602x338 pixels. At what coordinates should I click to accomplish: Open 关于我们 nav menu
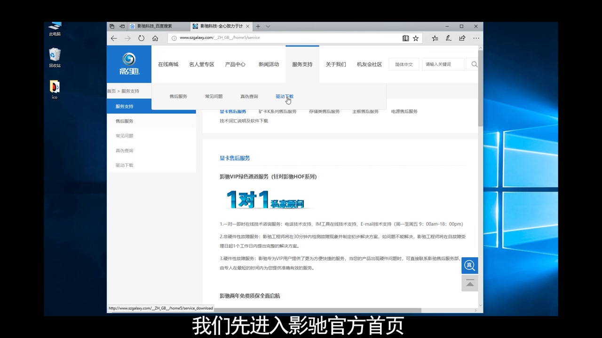tap(336, 64)
